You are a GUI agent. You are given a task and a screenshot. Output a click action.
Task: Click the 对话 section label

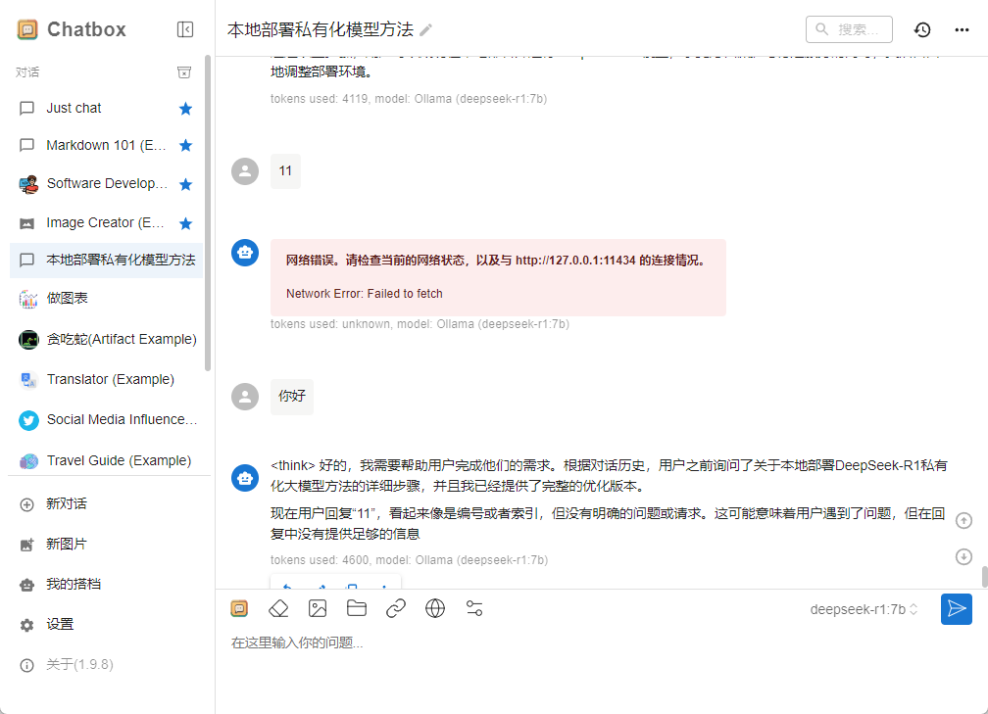[x=27, y=72]
